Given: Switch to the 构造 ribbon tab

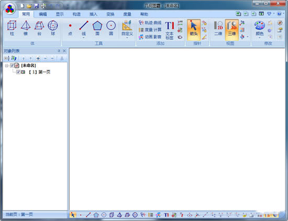Looking at the screenshot, I should [76, 14].
